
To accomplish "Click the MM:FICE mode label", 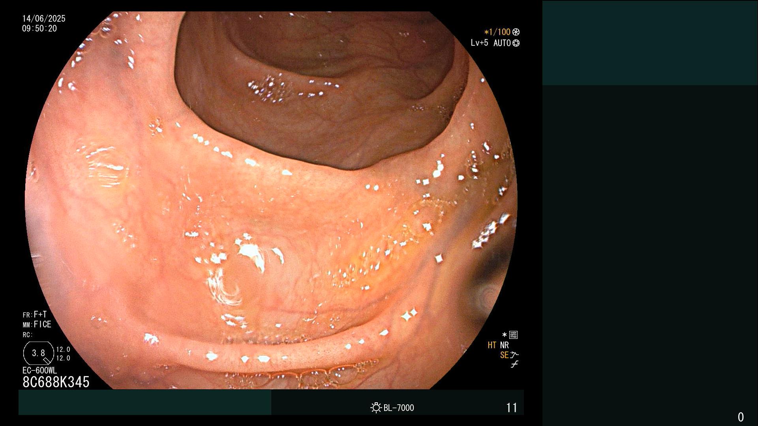I will (x=37, y=324).
